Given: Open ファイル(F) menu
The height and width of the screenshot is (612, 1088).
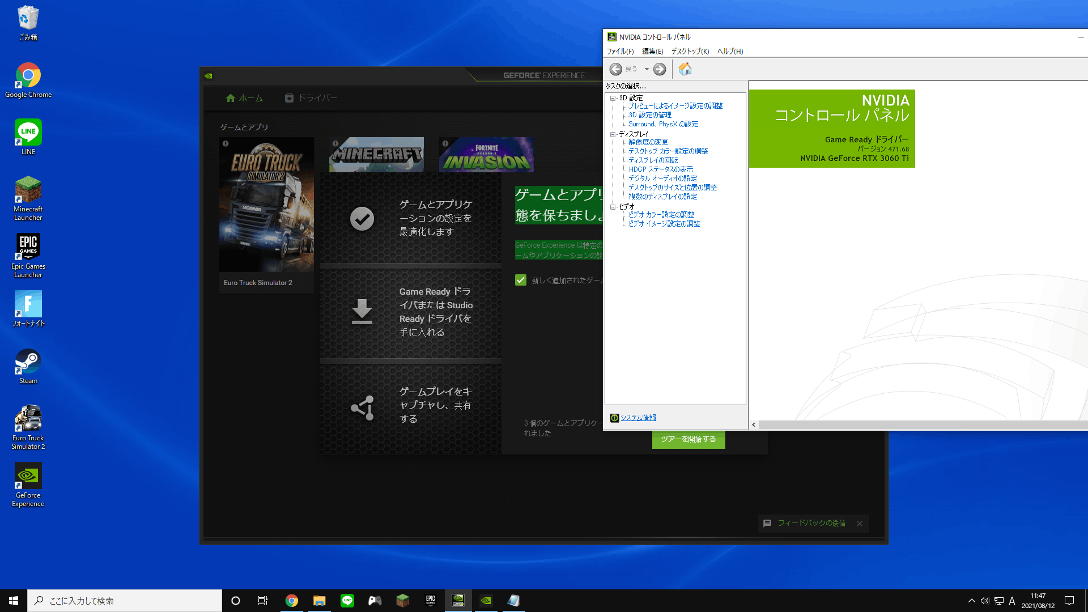Looking at the screenshot, I should [x=620, y=52].
